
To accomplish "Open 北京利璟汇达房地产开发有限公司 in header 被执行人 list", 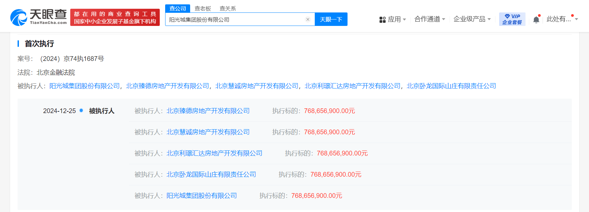I will click(x=352, y=86).
